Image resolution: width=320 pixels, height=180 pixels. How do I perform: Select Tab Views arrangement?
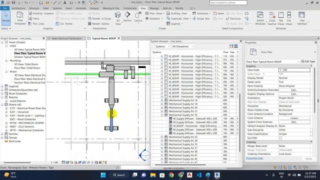(281, 18)
